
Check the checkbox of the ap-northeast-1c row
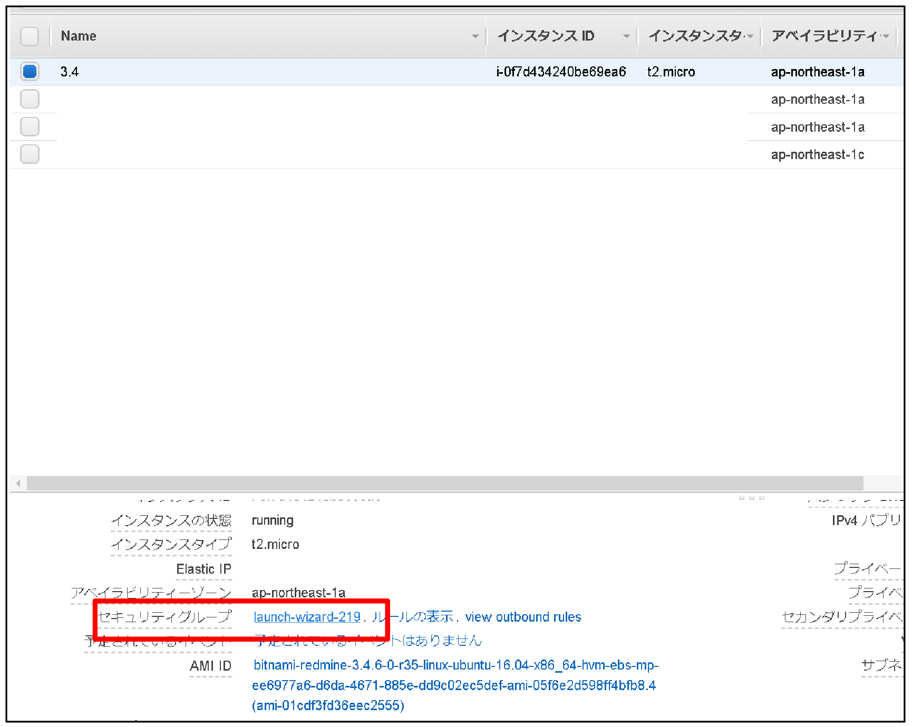29,154
